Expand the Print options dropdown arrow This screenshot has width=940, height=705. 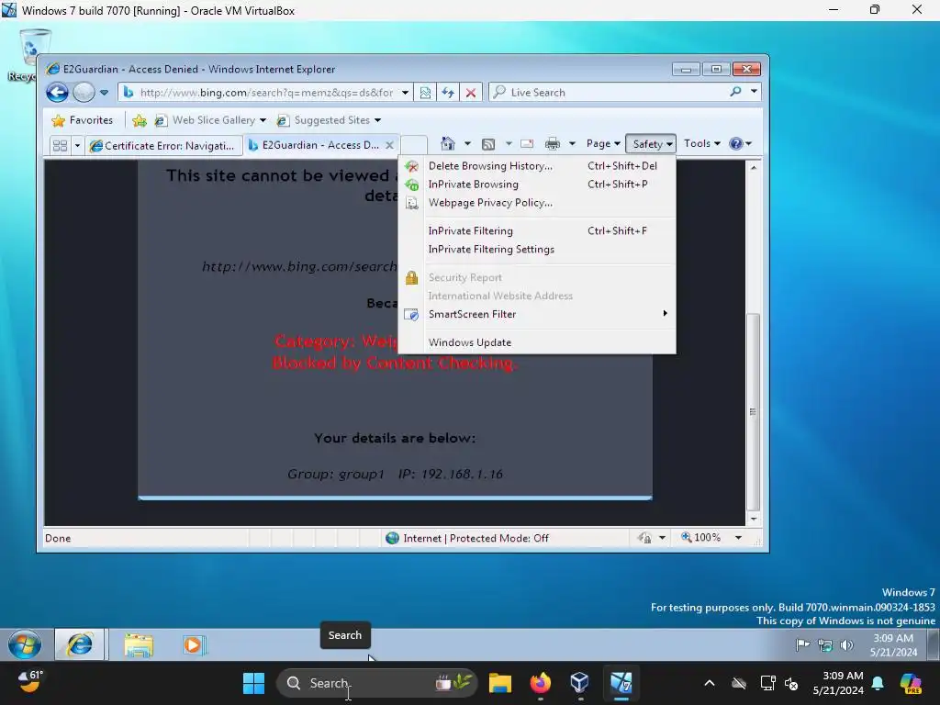pyautogui.click(x=572, y=144)
